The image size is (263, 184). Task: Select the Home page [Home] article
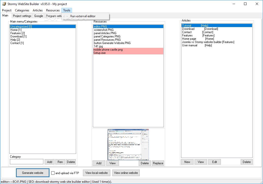pyautogui.click(x=217, y=39)
